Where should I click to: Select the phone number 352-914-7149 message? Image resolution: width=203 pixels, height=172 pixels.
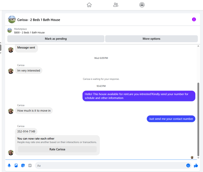pyautogui.click(x=26, y=131)
